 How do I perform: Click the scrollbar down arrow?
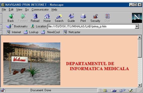(140, 85)
